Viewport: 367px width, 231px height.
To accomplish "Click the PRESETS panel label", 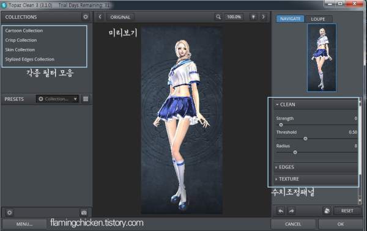I will pos(14,99).
